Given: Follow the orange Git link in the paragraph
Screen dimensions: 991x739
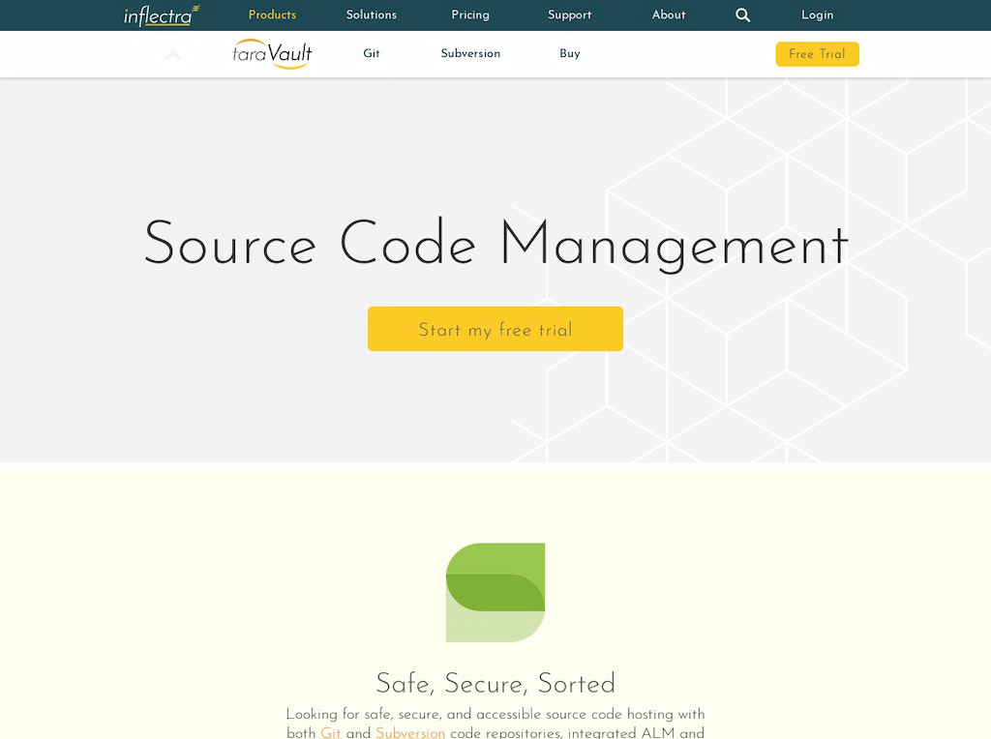Looking at the screenshot, I should (331, 732).
